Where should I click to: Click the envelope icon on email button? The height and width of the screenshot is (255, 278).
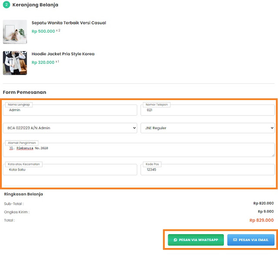point(235,240)
